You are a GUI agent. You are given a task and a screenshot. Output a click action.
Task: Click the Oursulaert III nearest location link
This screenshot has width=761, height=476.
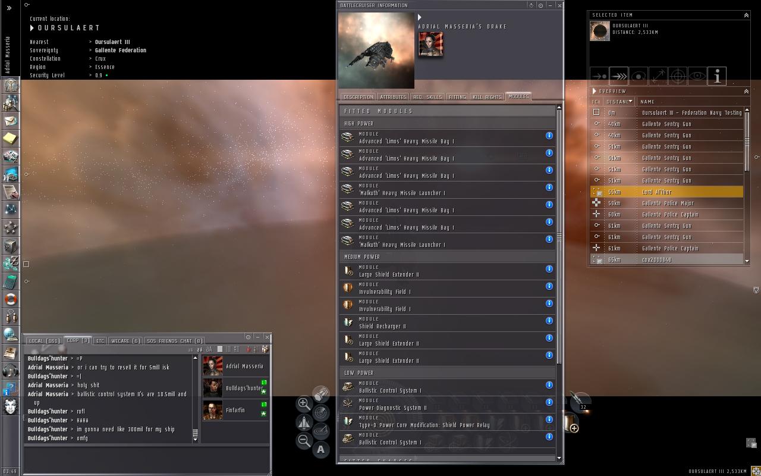coord(112,42)
